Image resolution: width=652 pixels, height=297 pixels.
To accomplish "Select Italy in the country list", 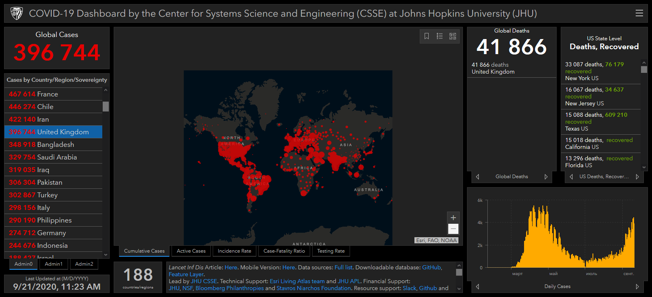I will pyautogui.click(x=53, y=207).
